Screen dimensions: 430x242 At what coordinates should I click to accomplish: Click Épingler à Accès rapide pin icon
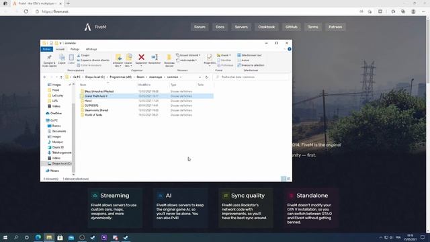point(49,58)
